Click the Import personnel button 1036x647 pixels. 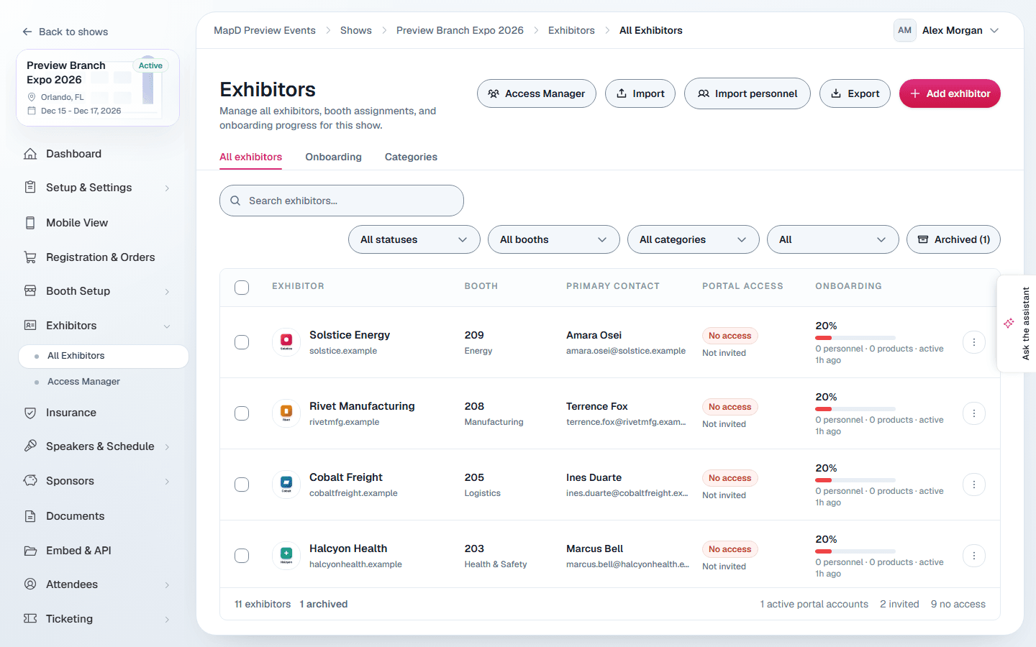tap(748, 93)
